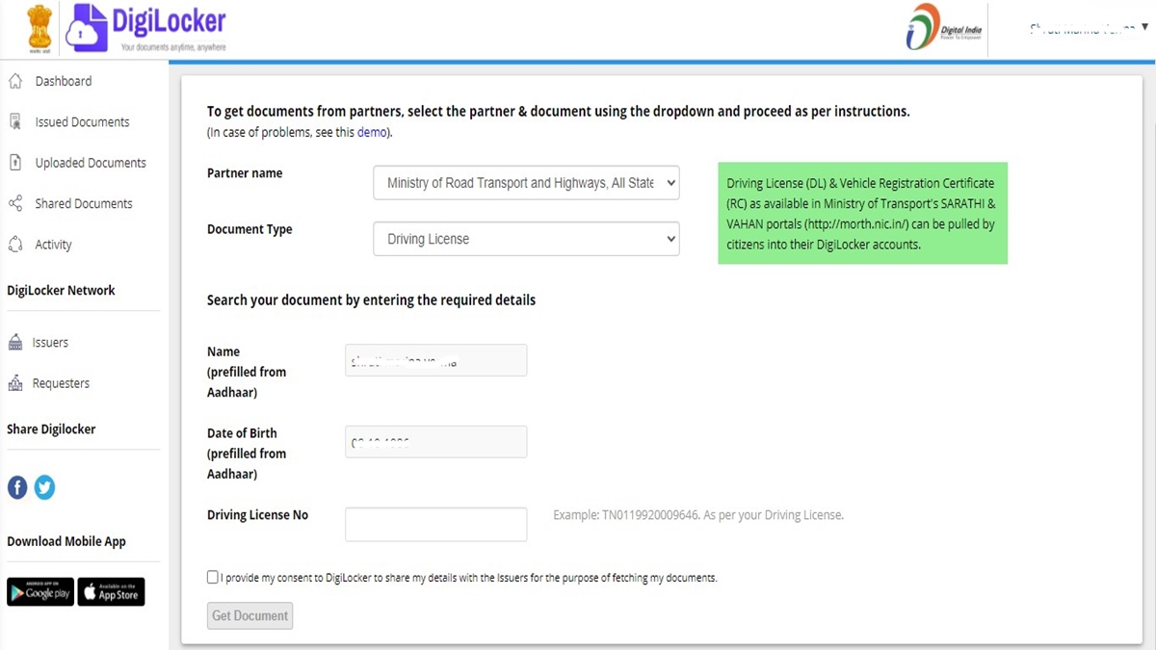Click the Activity sidebar icon
This screenshot has height=650, width=1156.
pyautogui.click(x=15, y=244)
